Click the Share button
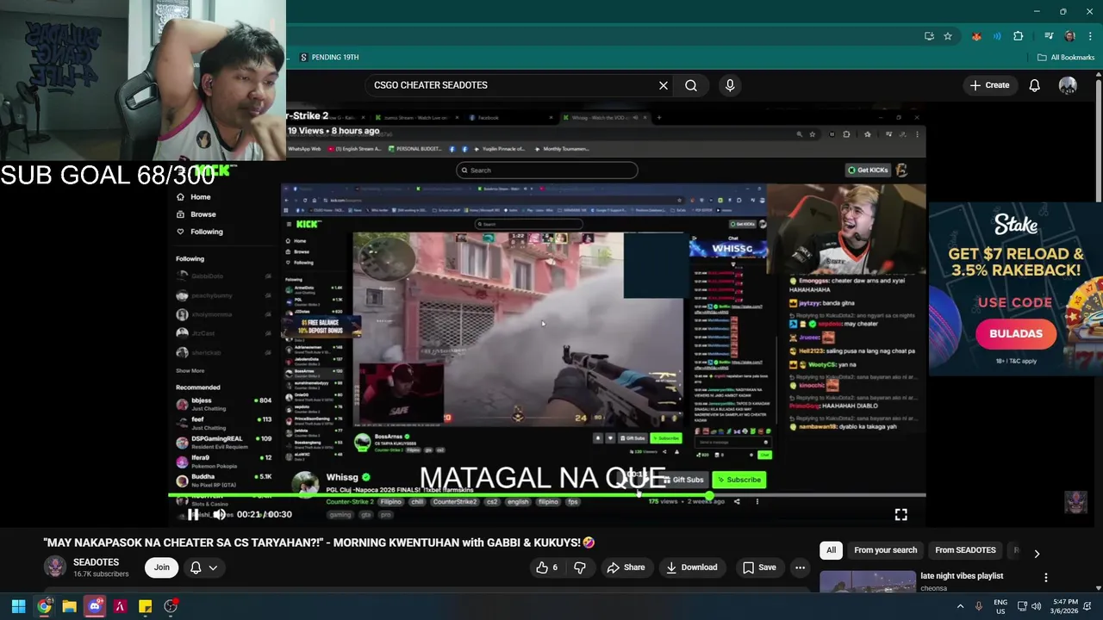The image size is (1103, 620). 626,567
